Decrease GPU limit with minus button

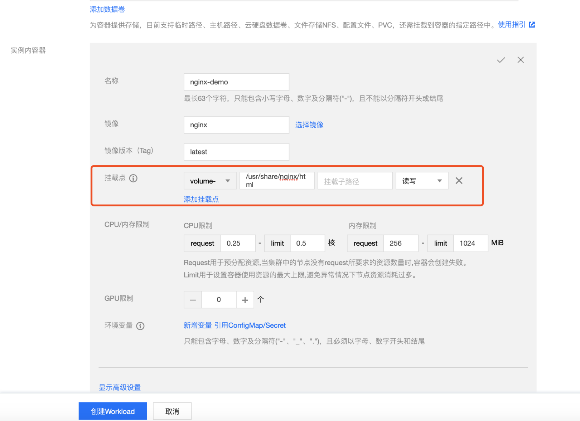193,300
